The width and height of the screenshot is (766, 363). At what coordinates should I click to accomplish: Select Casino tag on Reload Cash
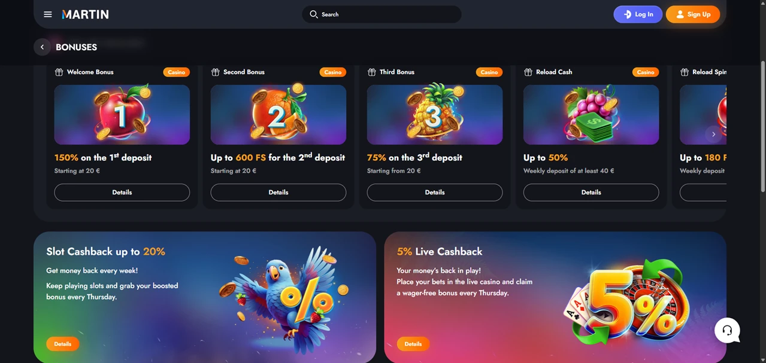[646, 72]
